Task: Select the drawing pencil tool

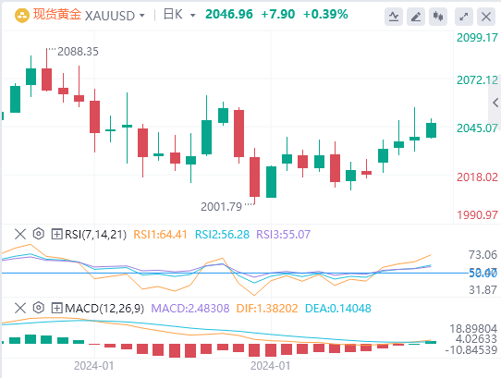Action: [416, 17]
